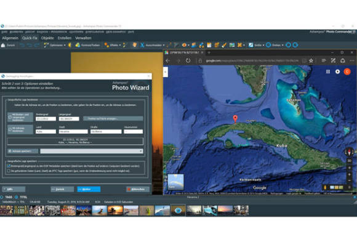Open the browser three-dots menu icon
The width and height of the screenshot is (357, 239).
coord(352,60)
